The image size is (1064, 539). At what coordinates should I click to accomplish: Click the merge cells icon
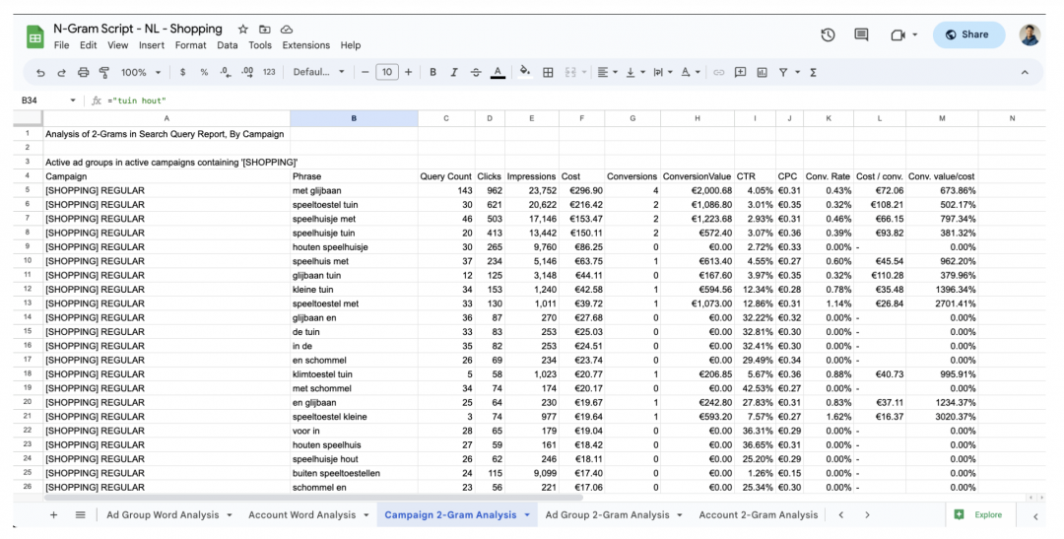tap(570, 73)
